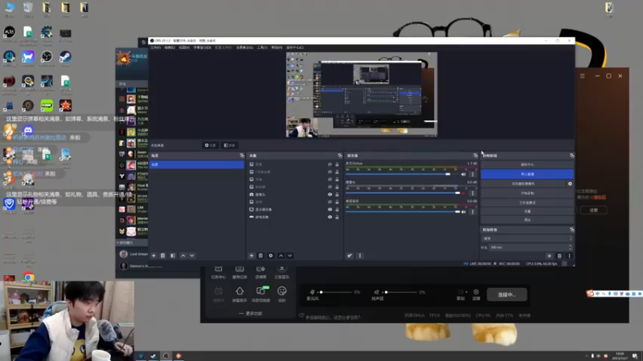Mute 麦克风/Aux channel speaker icon

tap(464, 174)
